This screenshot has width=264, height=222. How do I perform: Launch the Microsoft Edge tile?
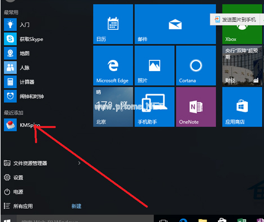(113, 65)
